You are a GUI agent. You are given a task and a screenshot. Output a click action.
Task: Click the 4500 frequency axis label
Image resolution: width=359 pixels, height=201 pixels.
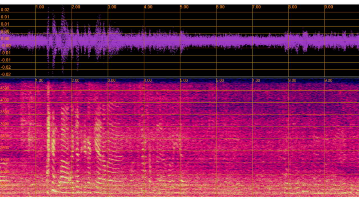click(5, 88)
